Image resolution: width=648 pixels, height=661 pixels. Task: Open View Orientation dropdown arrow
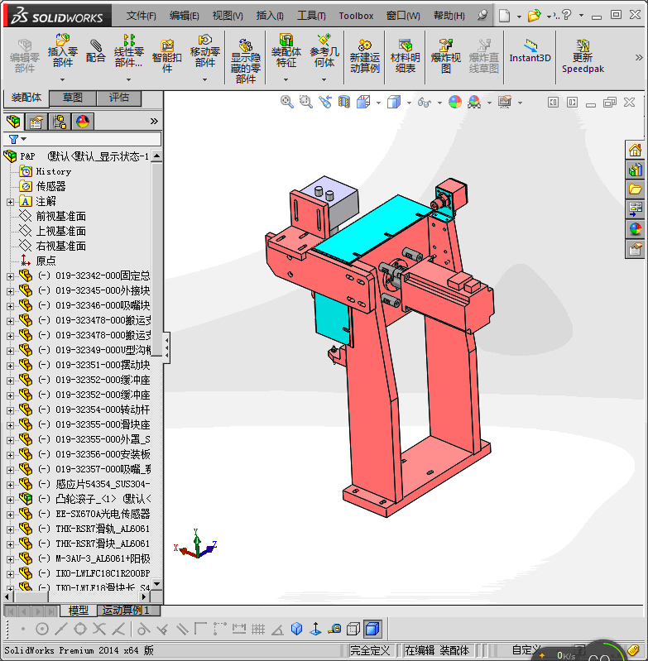tap(378, 103)
